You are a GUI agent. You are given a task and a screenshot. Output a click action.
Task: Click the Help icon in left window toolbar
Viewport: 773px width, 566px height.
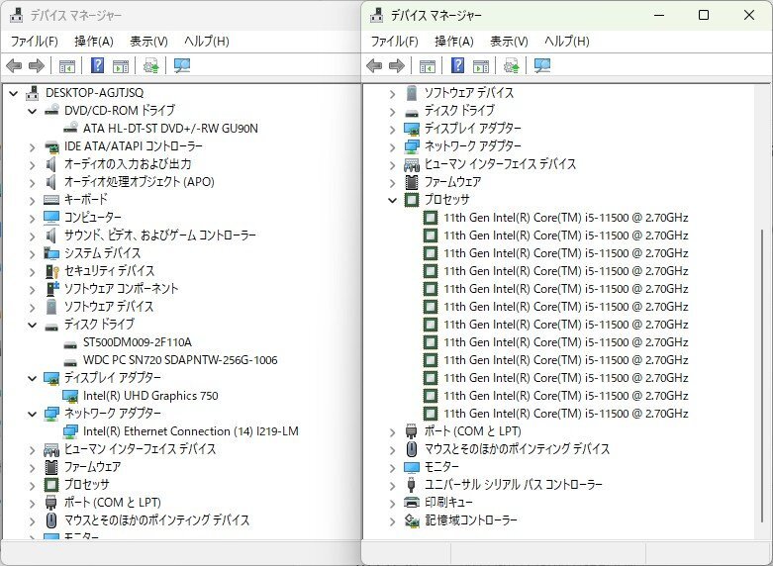(98, 65)
